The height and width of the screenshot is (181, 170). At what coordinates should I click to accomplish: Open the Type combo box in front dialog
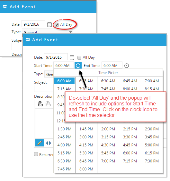pos(49,74)
